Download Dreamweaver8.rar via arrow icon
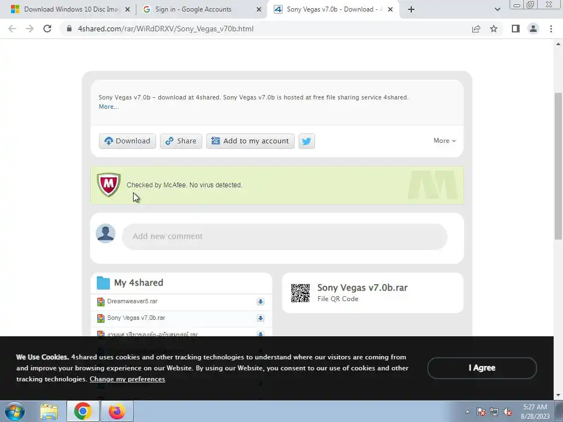The image size is (563, 422). click(261, 302)
